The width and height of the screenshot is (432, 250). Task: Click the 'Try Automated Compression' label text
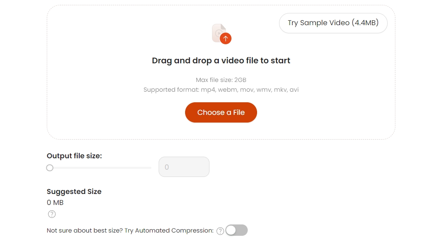point(169,231)
